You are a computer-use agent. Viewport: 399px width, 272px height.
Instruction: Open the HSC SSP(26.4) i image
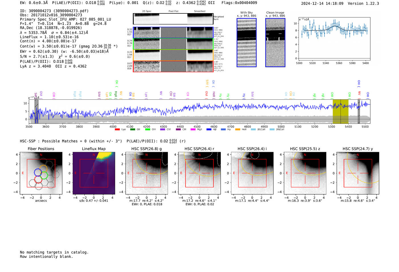tap(252, 173)
